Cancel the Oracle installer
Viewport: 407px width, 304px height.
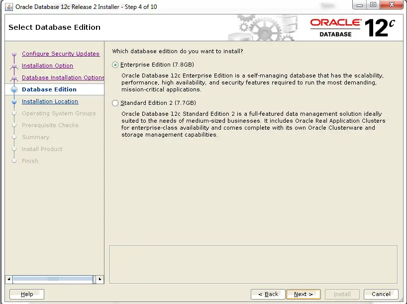[x=381, y=294]
